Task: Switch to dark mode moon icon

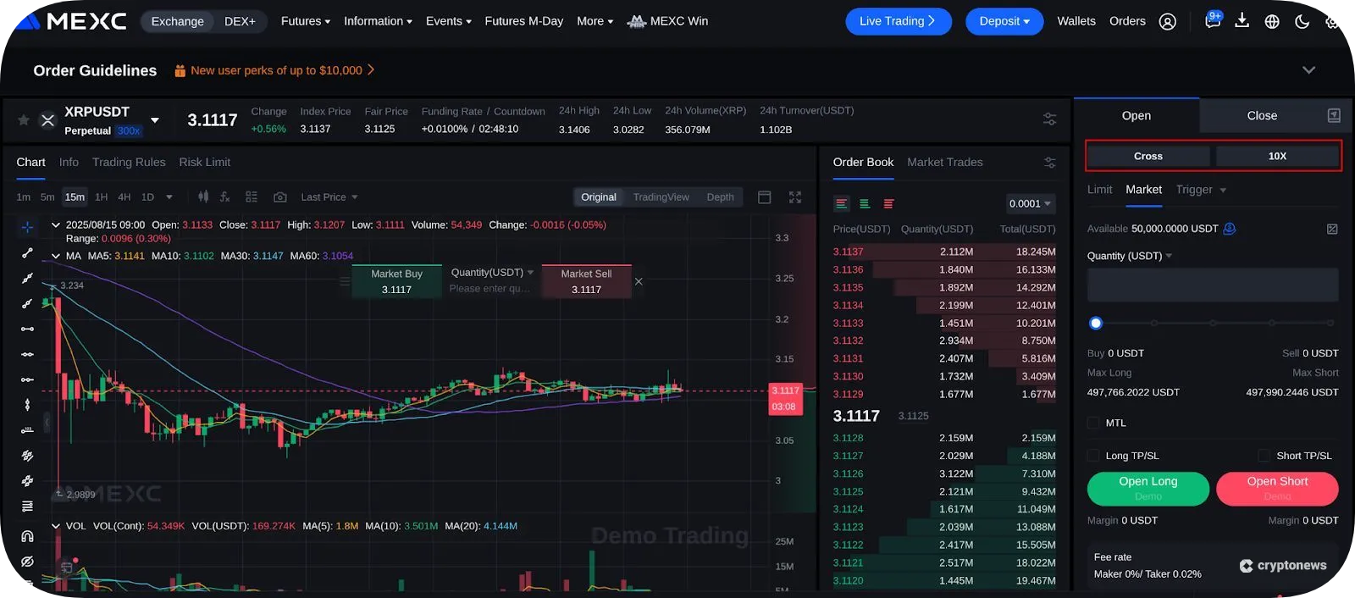Action: (x=1302, y=21)
